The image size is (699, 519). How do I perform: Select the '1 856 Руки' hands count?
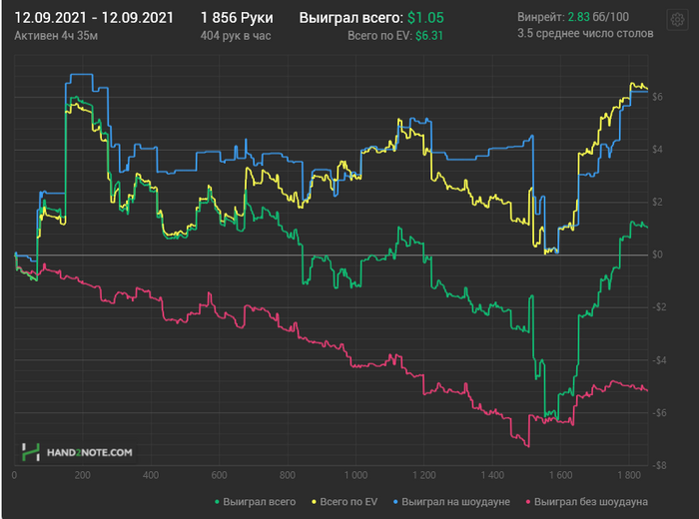(236, 18)
